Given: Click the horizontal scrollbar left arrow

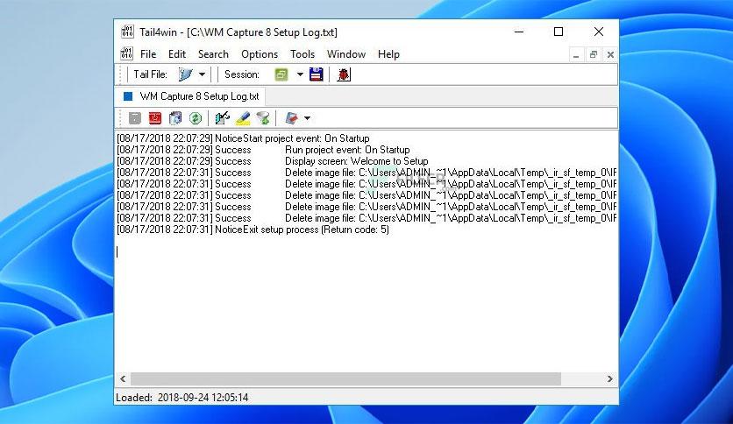Looking at the screenshot, I should pos(123,378).
